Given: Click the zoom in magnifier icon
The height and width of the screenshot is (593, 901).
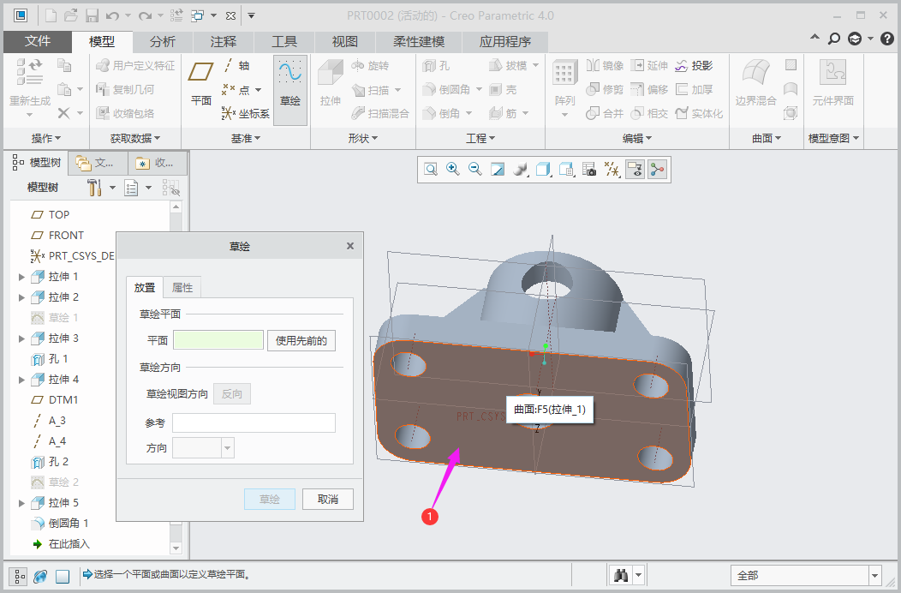Looking at the screenshot, I should (x=453, y=170).
